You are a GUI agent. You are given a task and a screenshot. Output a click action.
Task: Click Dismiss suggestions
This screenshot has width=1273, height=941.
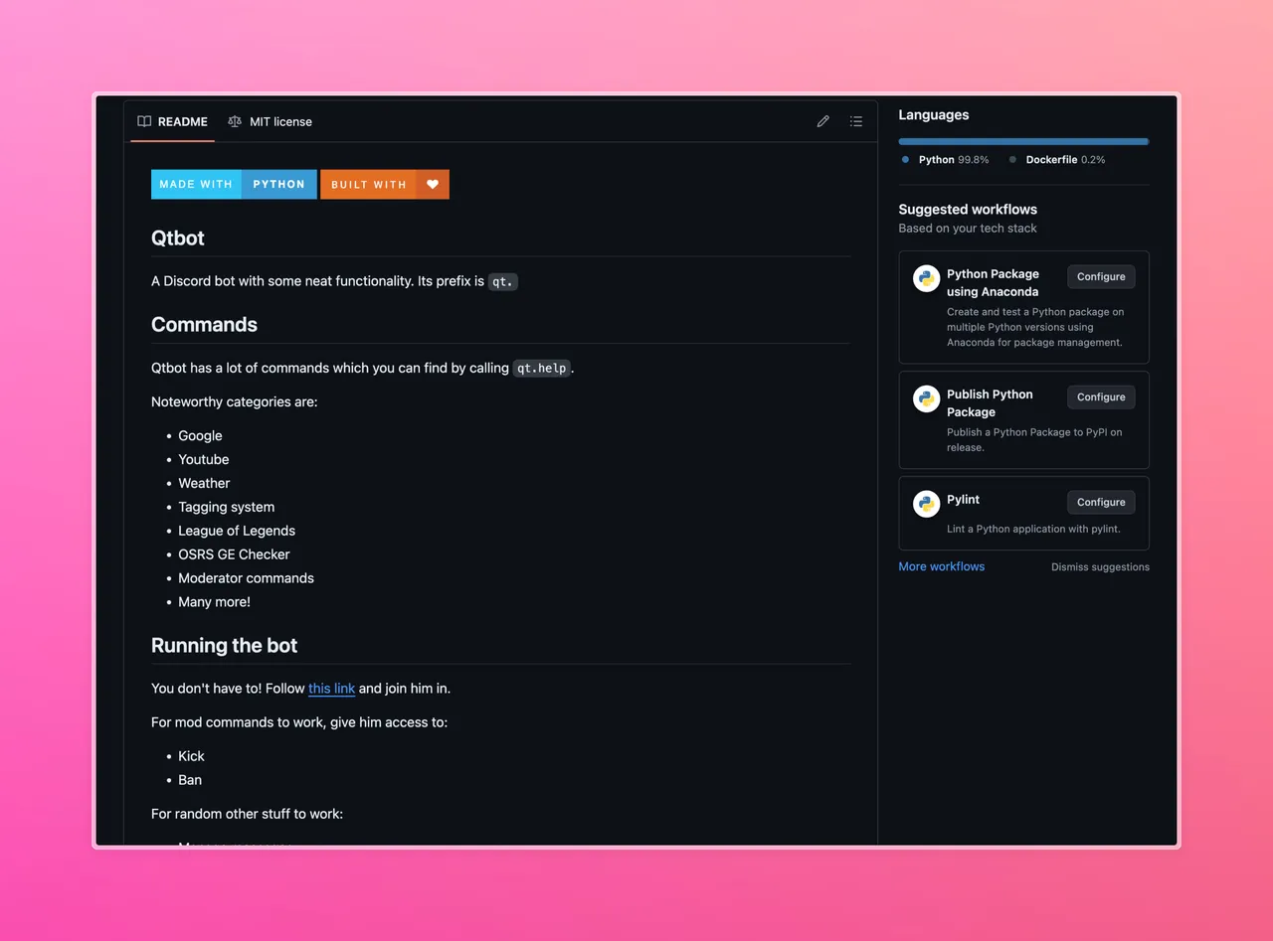tap(1100, 567)
